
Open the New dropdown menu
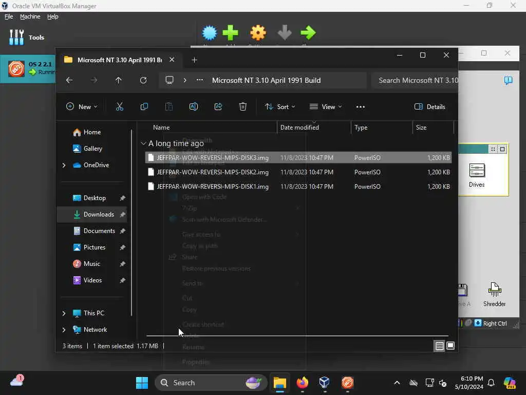click(x=82, y=107)
